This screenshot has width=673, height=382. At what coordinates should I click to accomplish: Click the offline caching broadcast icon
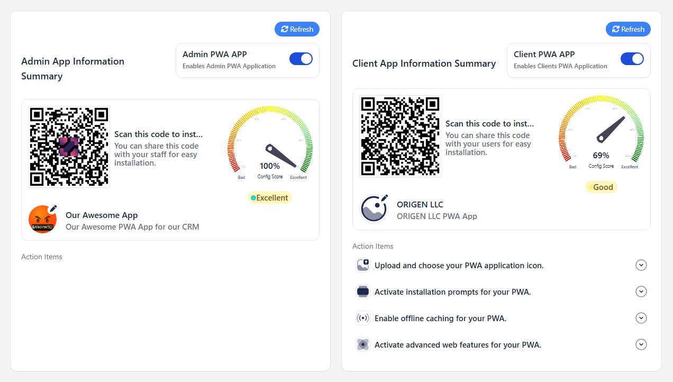(363, 318)
